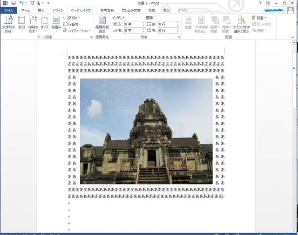
Task: Switch to the References (参考資料) tab
Action: 107,10
